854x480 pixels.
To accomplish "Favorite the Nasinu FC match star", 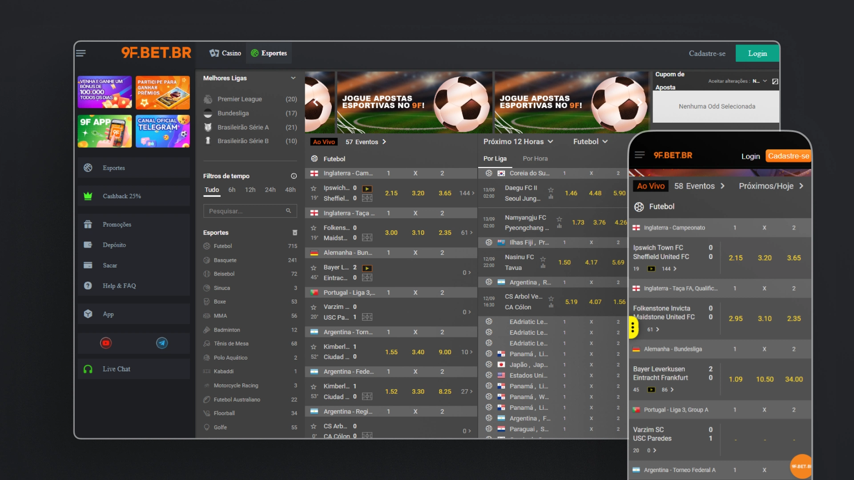I will coord(543,259).
